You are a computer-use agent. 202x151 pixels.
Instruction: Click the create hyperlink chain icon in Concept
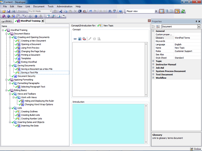coord(75,39)
